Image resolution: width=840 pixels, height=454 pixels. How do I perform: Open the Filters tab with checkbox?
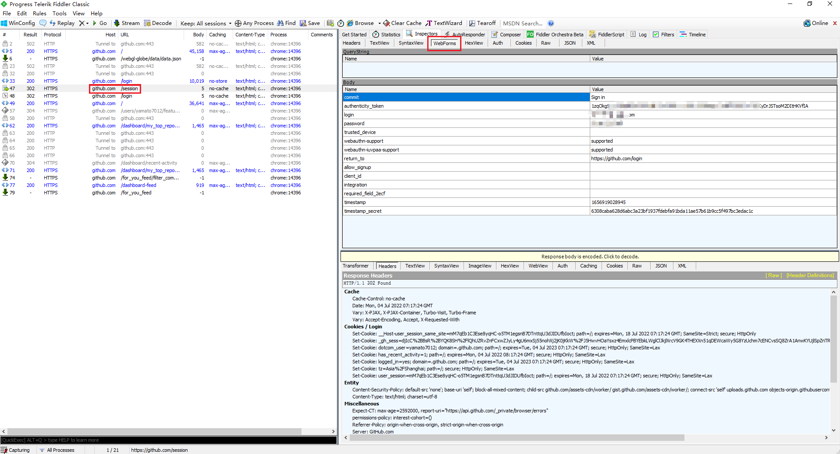664,34
